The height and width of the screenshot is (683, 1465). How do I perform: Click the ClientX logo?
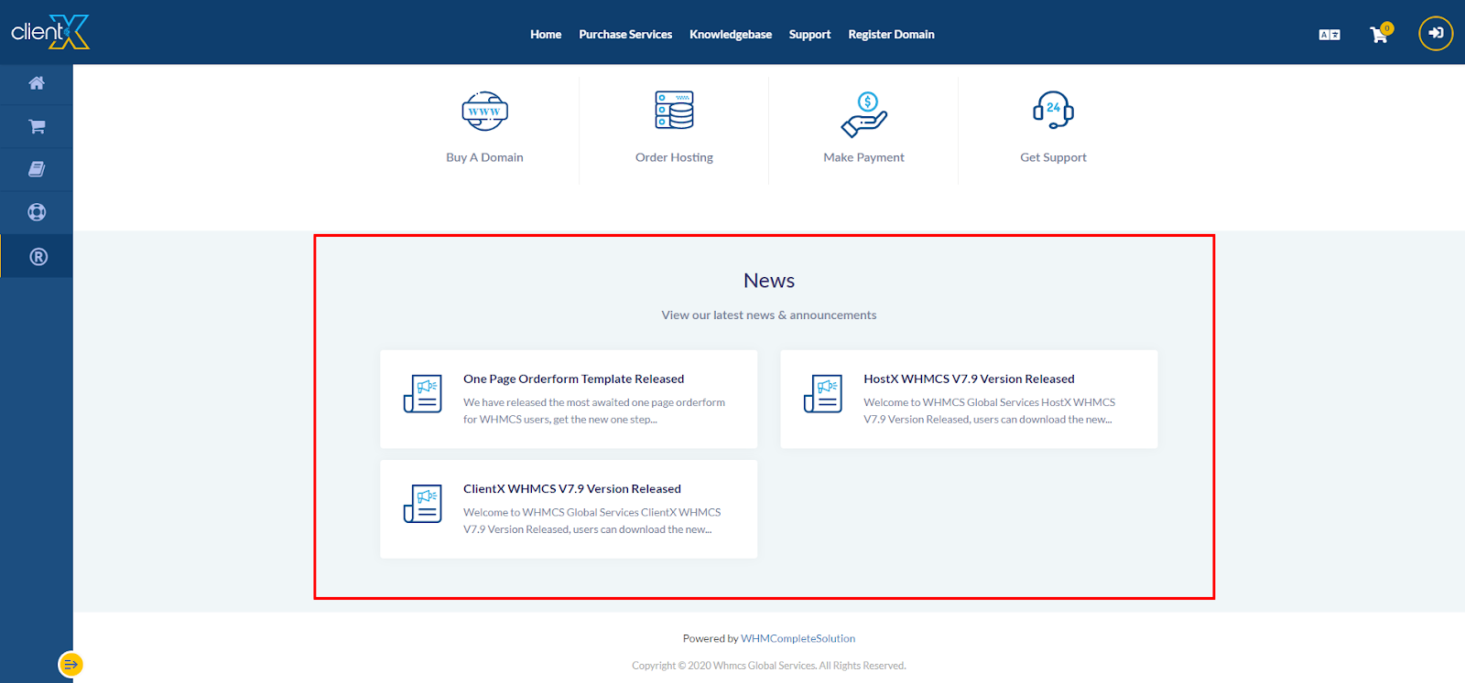coord(50,33)
